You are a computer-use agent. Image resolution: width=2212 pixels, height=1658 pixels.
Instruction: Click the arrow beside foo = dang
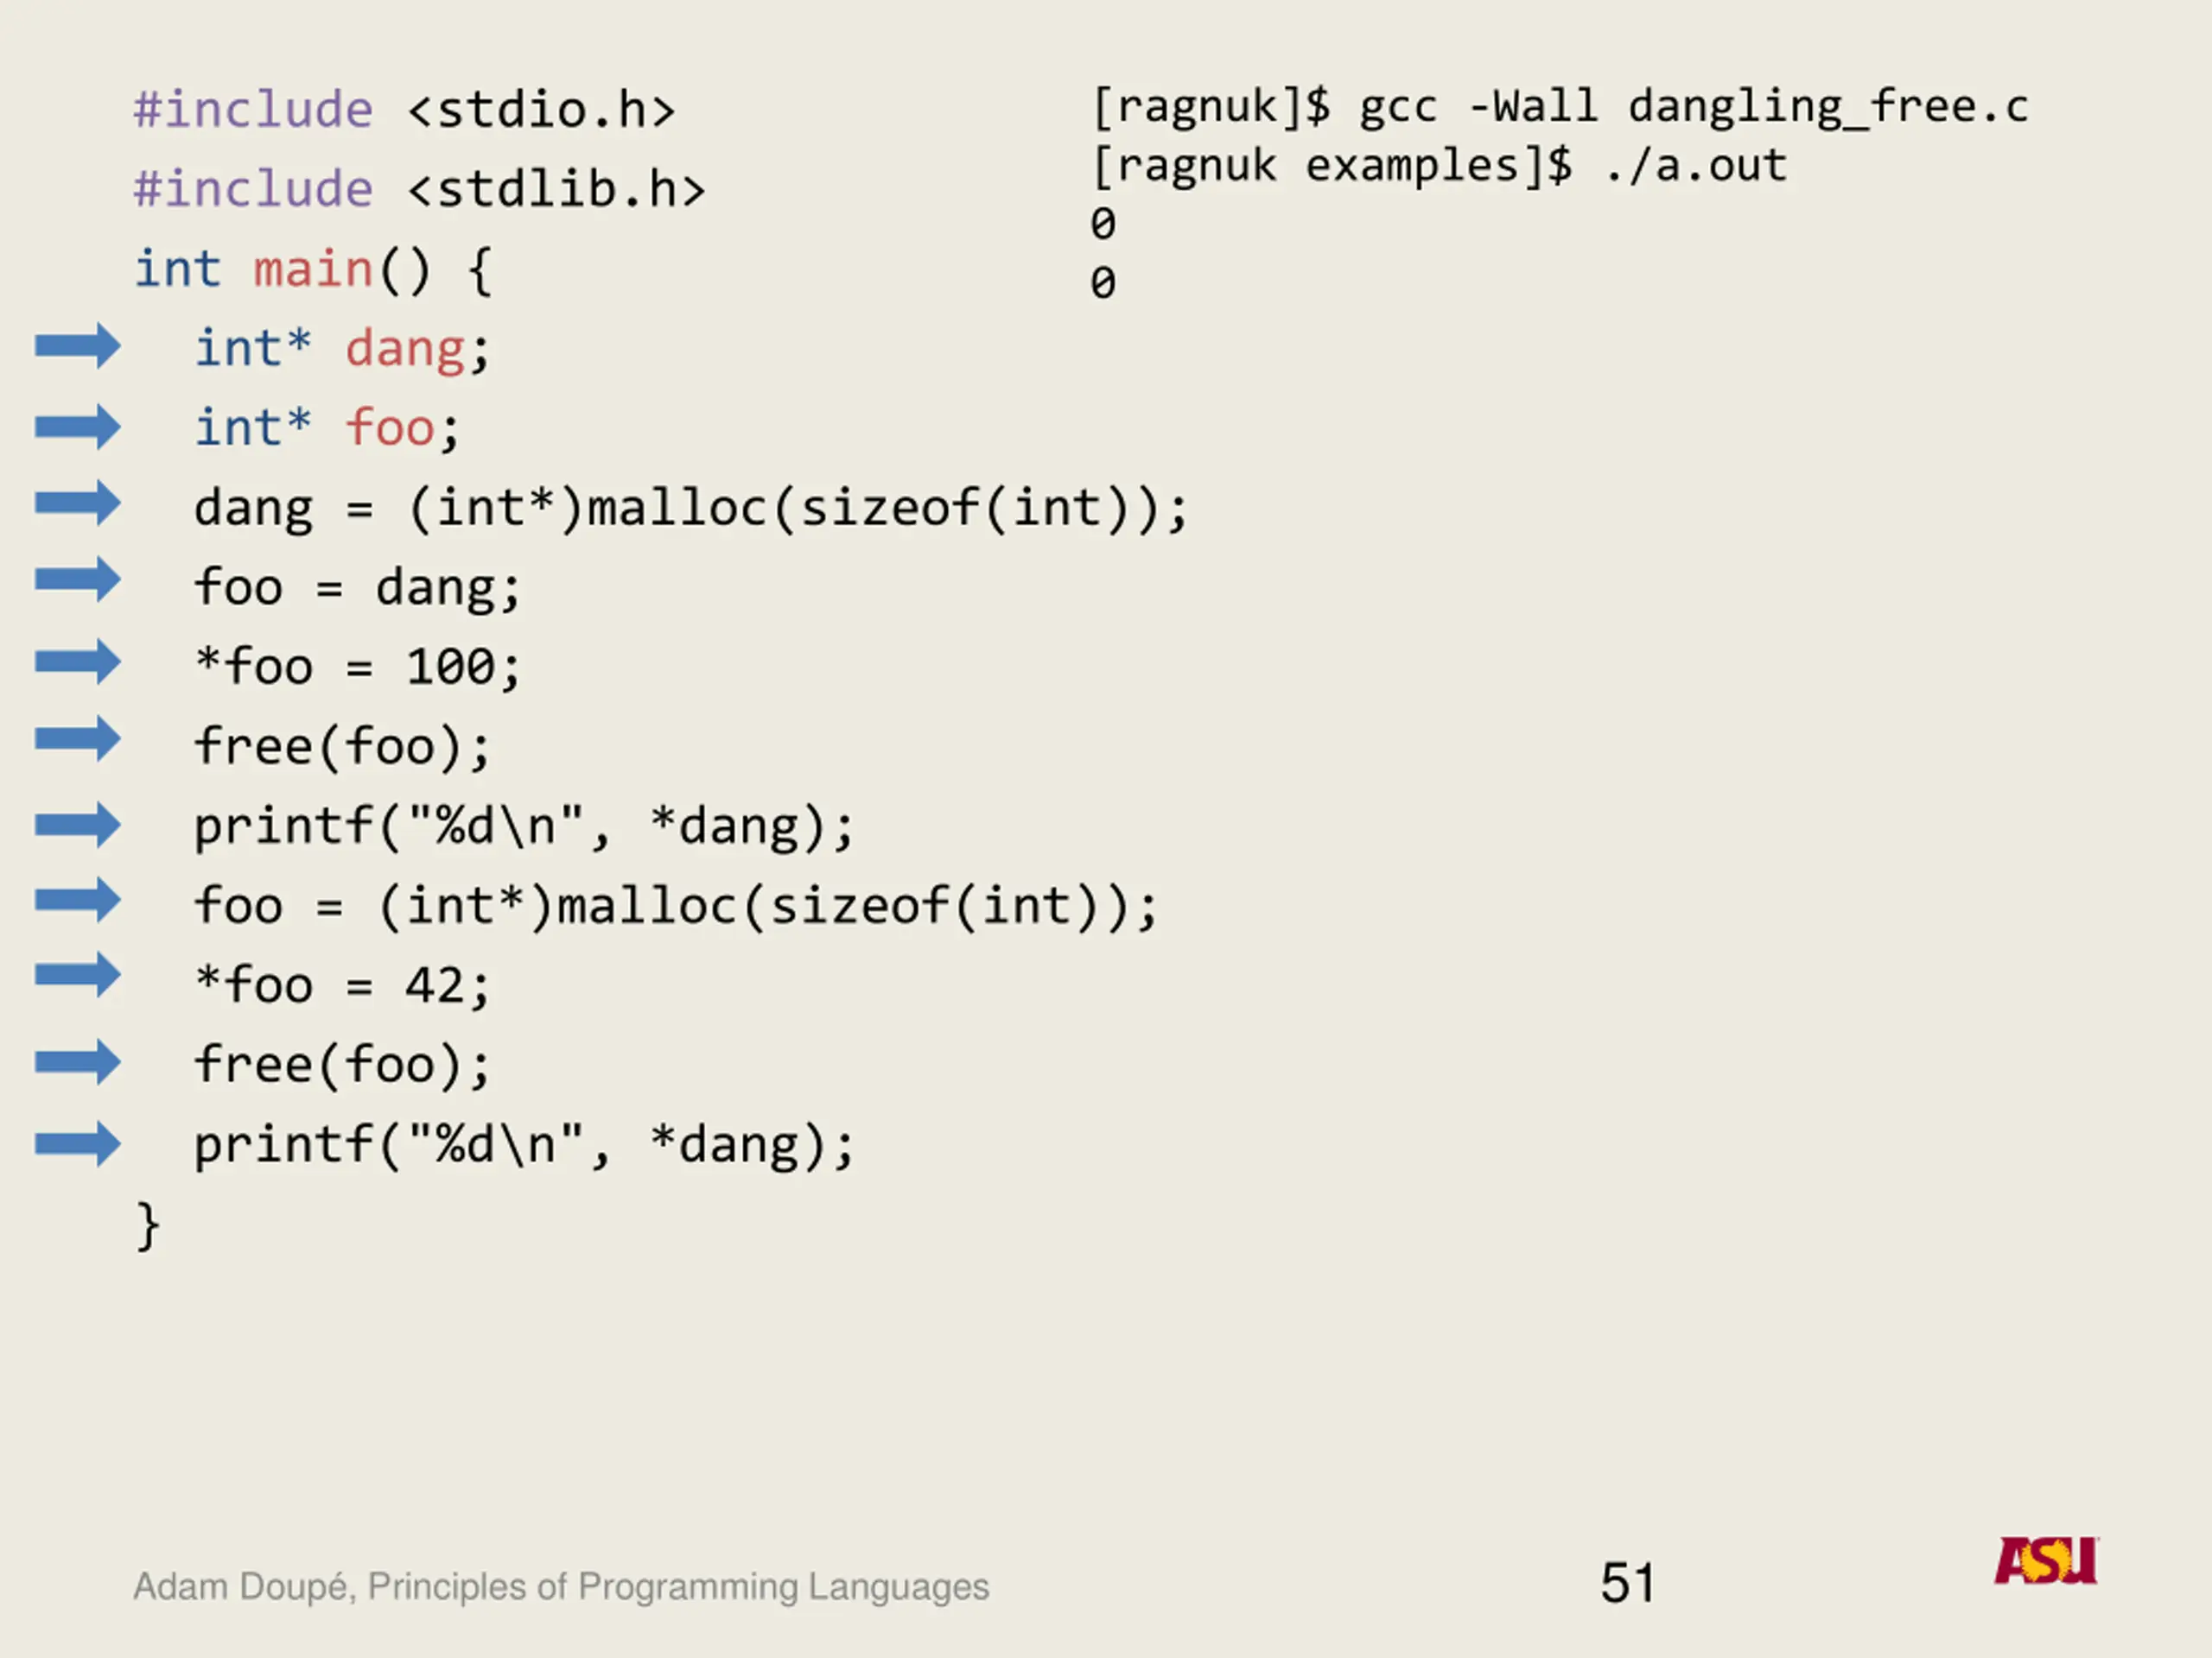point(78,579)
